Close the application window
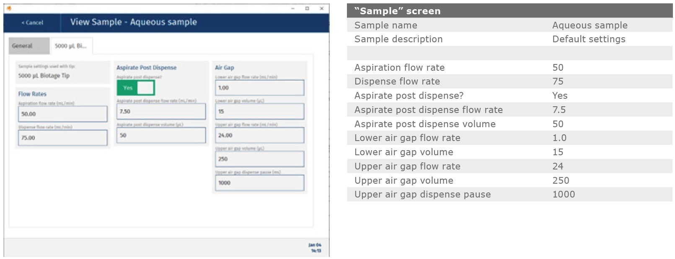 (x=321, y=8)
